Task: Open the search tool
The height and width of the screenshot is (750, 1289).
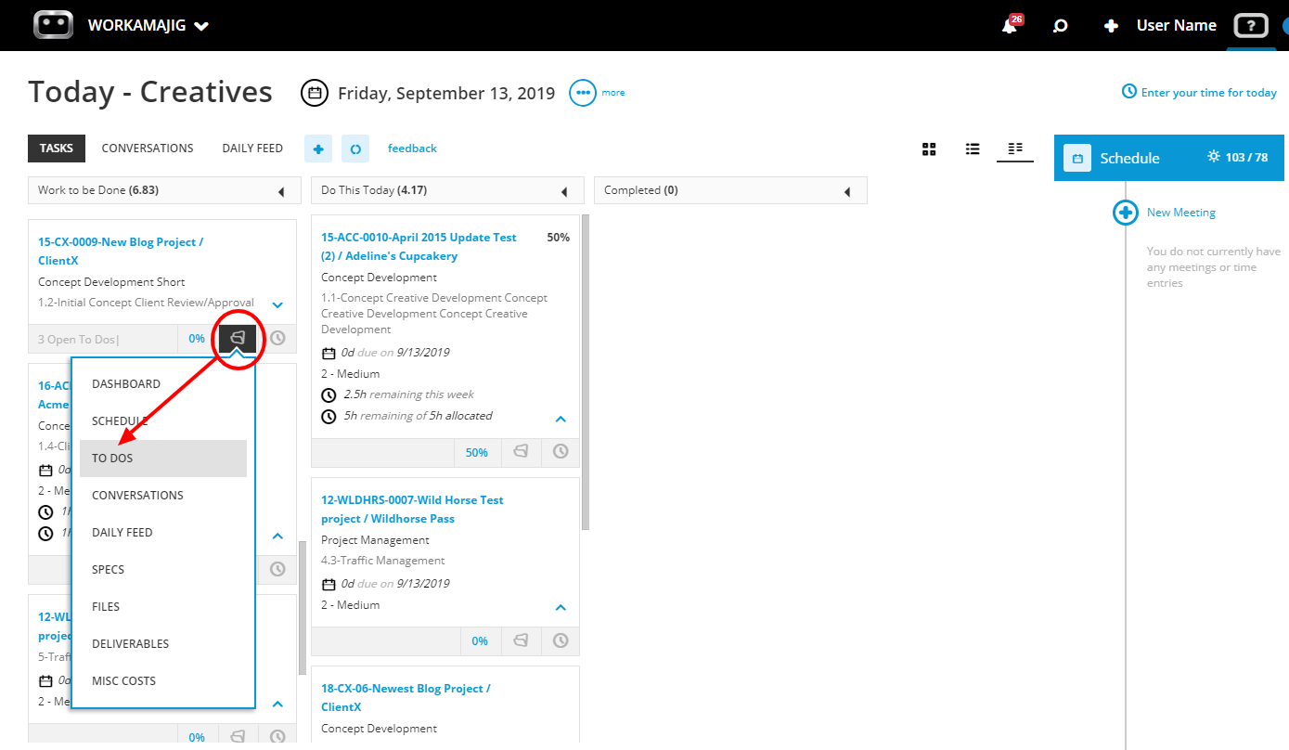Action: 1060,25
